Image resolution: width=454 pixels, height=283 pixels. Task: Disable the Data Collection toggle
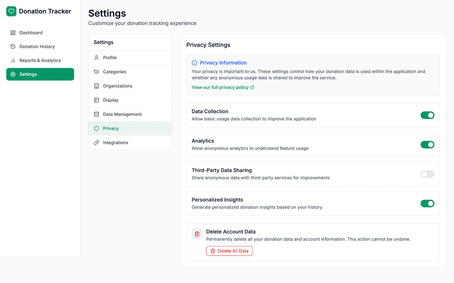coord(427,115)
